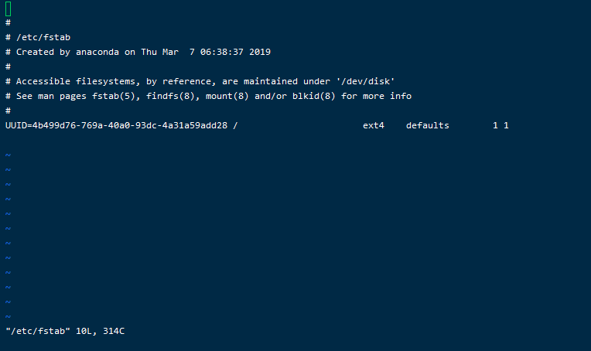Image resolution: width=591 pixels, height=351 pixels.
Task: Click the first tilde empty-line marker
Action: click(8, 155)
